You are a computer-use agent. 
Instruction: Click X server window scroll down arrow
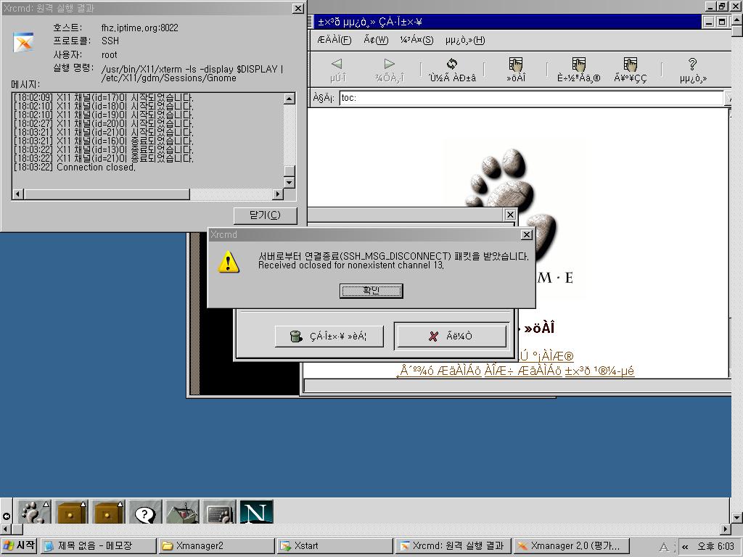(x=737, y=518)
